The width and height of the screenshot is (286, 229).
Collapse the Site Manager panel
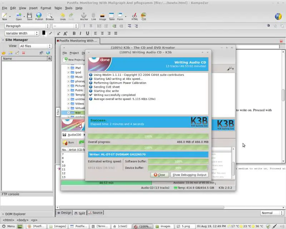[3, 40]
